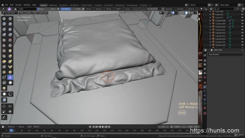The image size is (245, 138).
Task: Open the Physics properties tab
Action: point(205,95)
